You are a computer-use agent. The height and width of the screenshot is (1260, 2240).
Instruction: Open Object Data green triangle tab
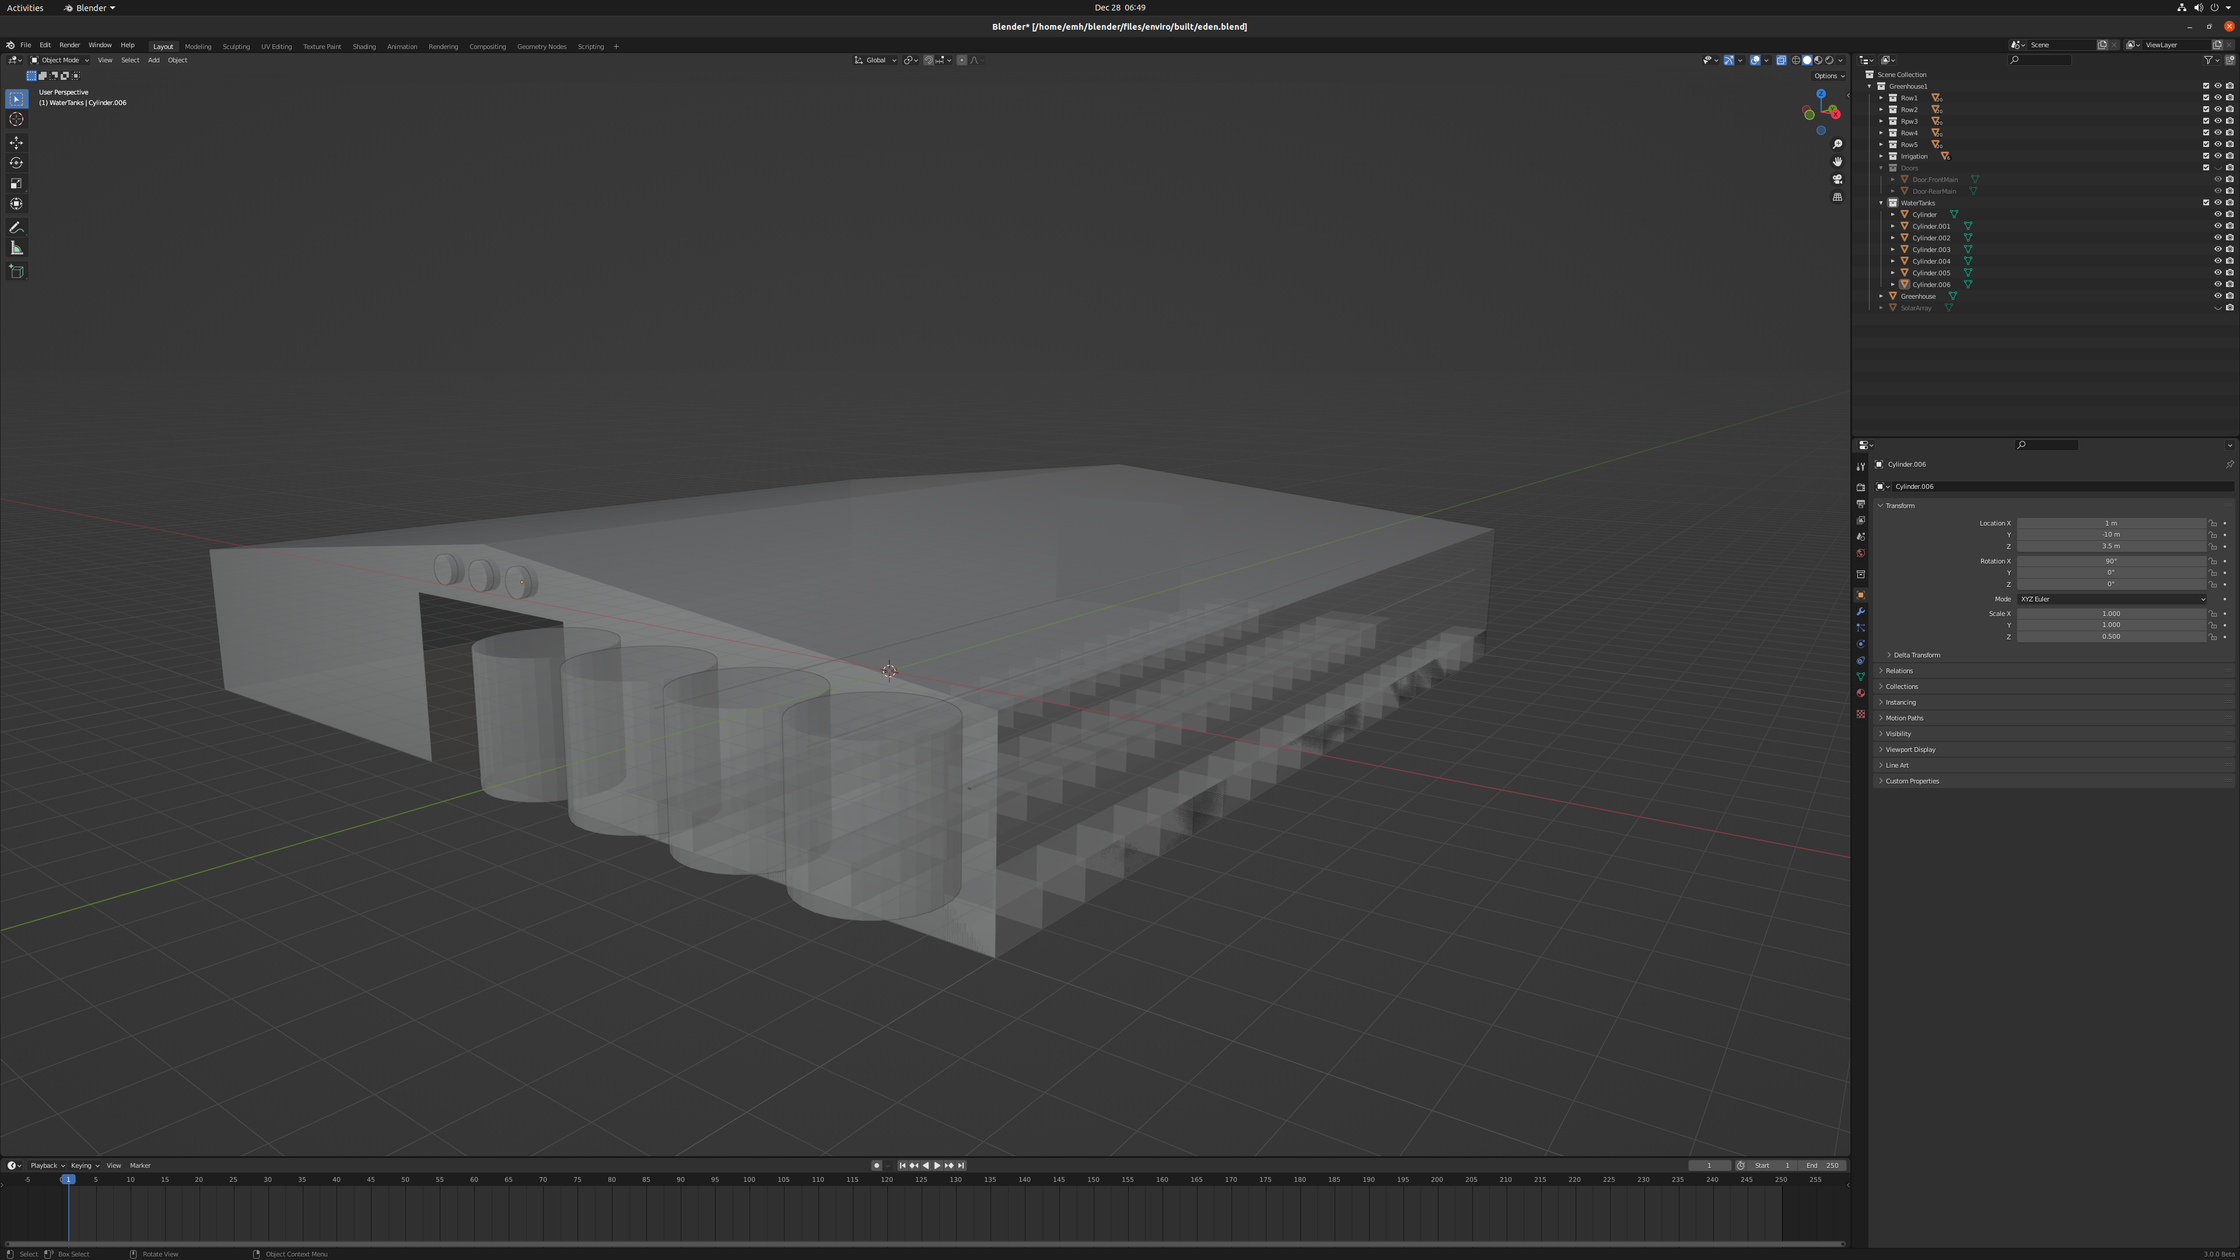pos(1861,677)
